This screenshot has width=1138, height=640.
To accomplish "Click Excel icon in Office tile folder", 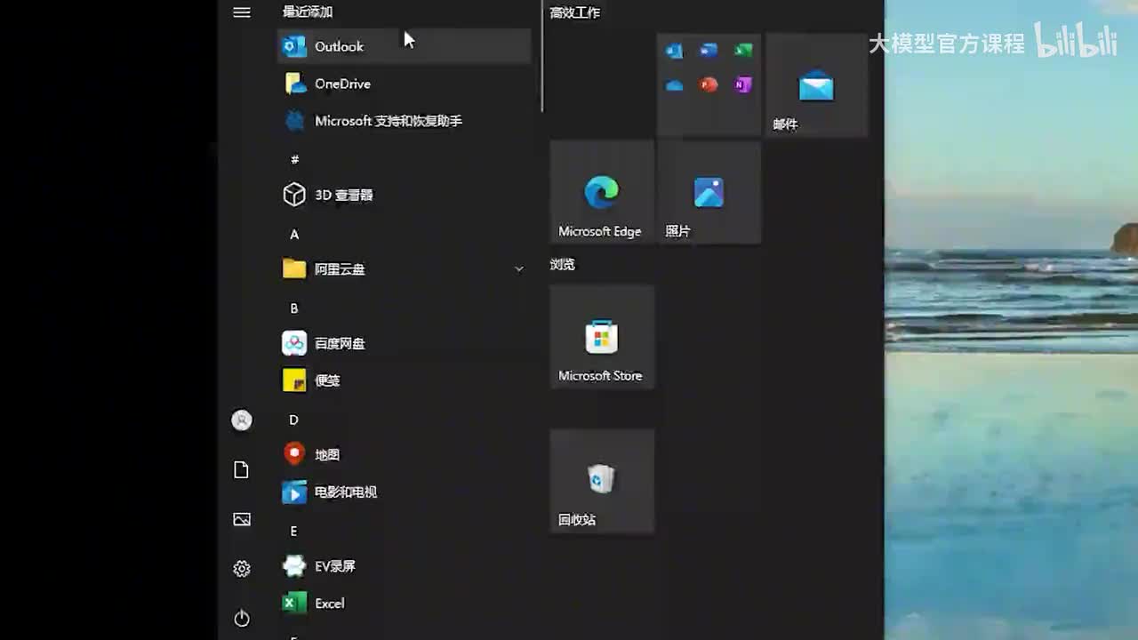I will [743, 51].
